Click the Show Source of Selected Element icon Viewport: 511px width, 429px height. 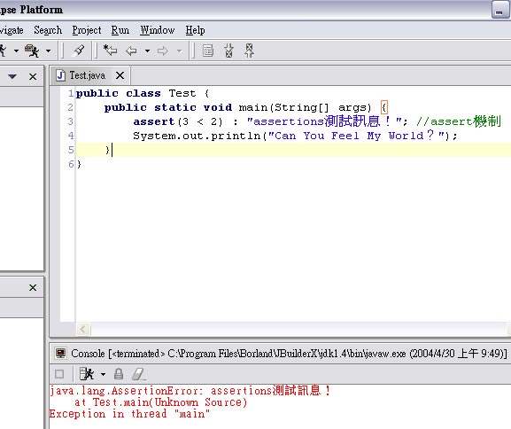(x=208, y=51)
